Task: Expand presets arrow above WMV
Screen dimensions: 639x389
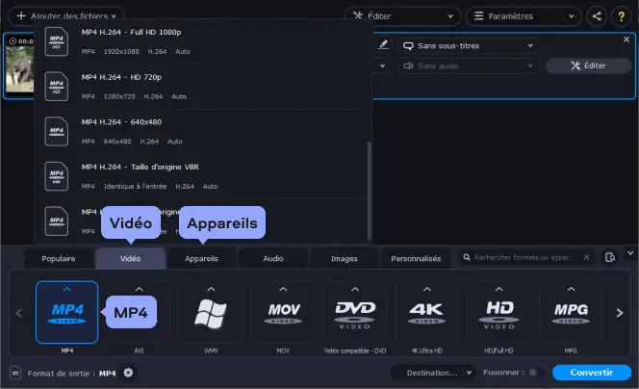Action: click(211, 289)
